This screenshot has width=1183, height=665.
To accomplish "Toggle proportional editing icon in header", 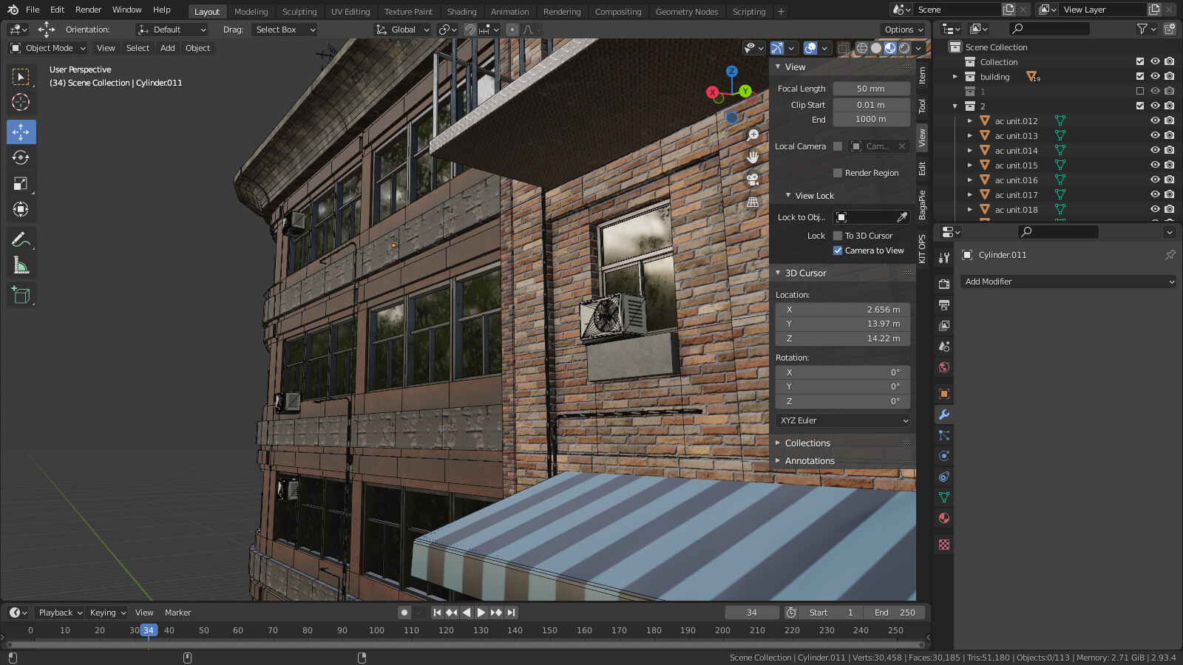I will pos(512,30).
